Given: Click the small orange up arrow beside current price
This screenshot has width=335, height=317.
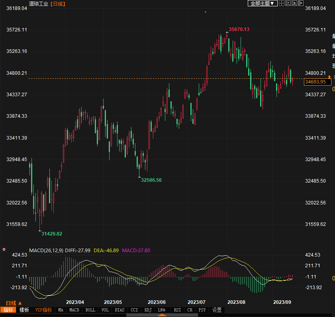Looking at the screenshot, I should click(329, 82).
